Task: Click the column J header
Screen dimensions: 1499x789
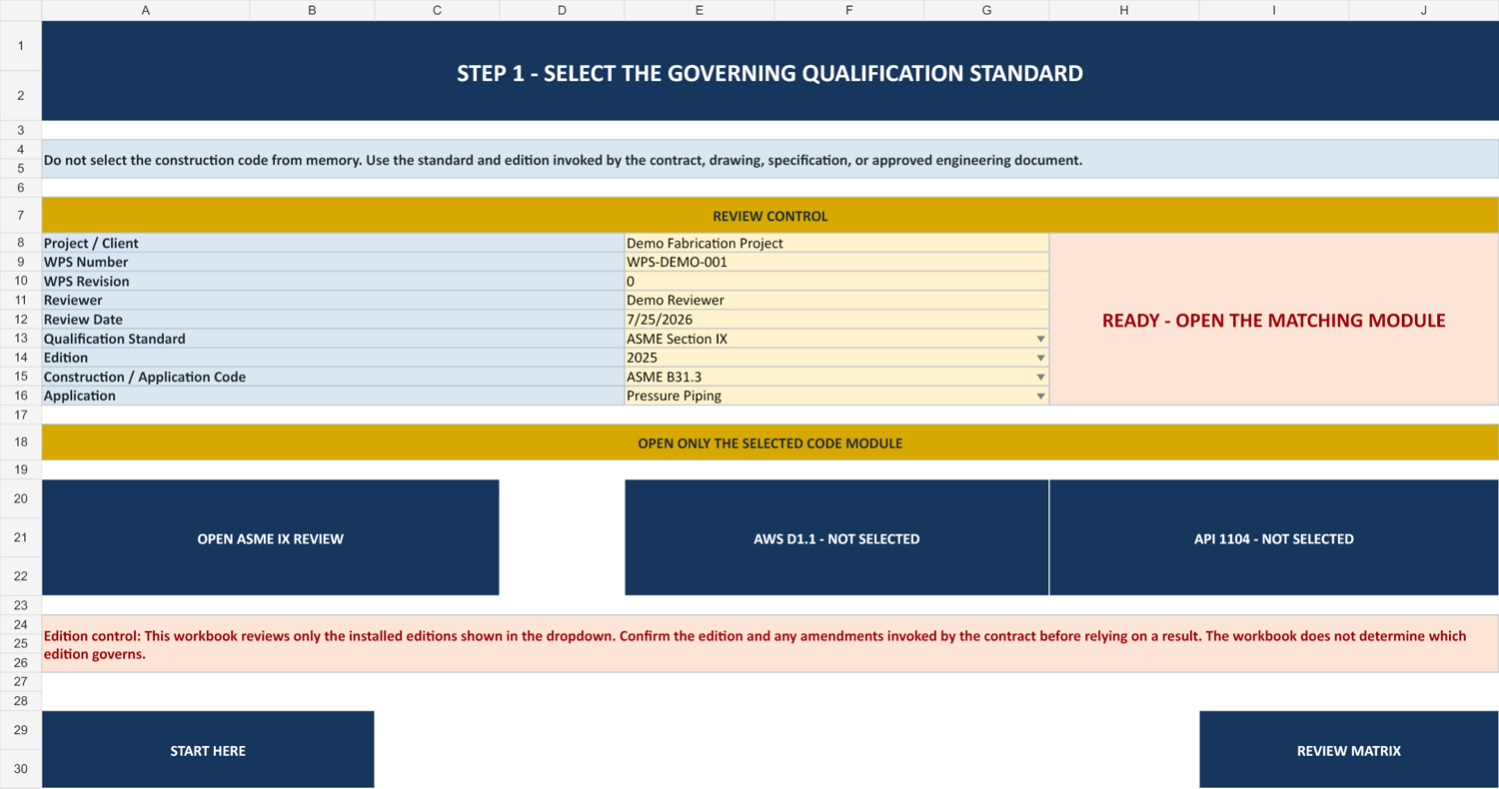Action: tap(1424, 10)
